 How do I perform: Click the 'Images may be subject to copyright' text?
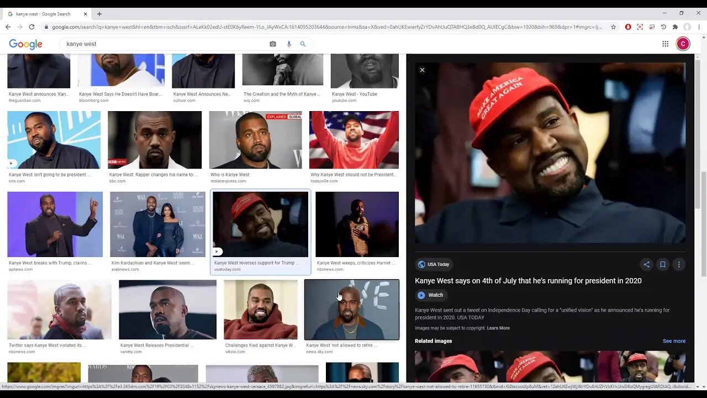pos(450,328)
